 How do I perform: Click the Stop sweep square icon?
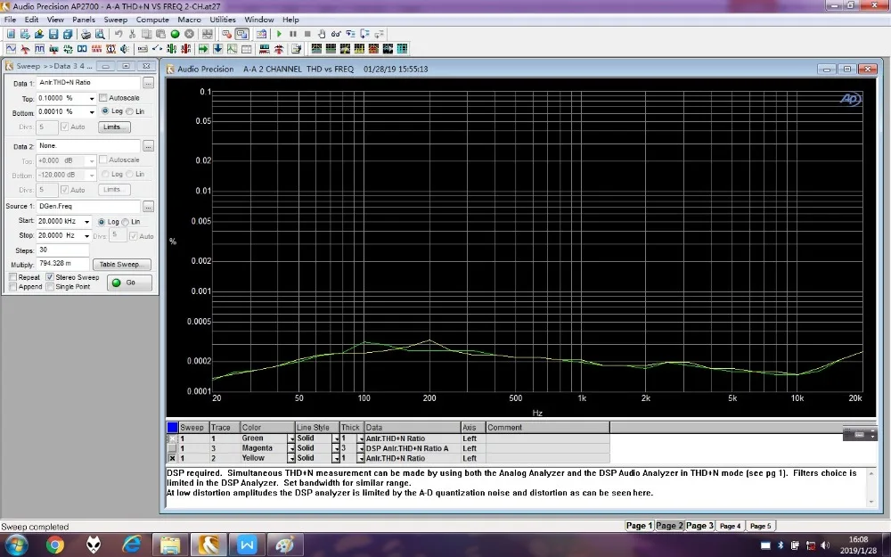pyautogui.click(x=307, y=34)
